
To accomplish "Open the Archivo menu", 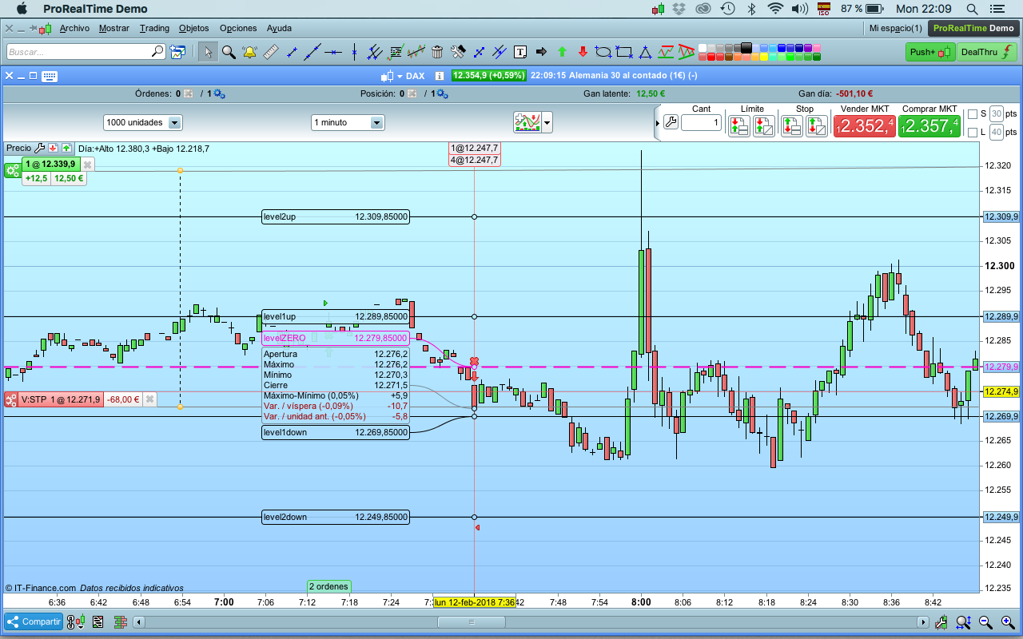I will (74, 28).
